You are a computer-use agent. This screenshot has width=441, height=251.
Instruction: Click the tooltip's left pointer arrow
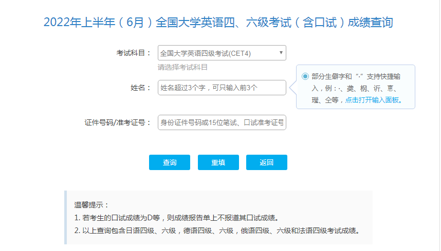point(293,87)
